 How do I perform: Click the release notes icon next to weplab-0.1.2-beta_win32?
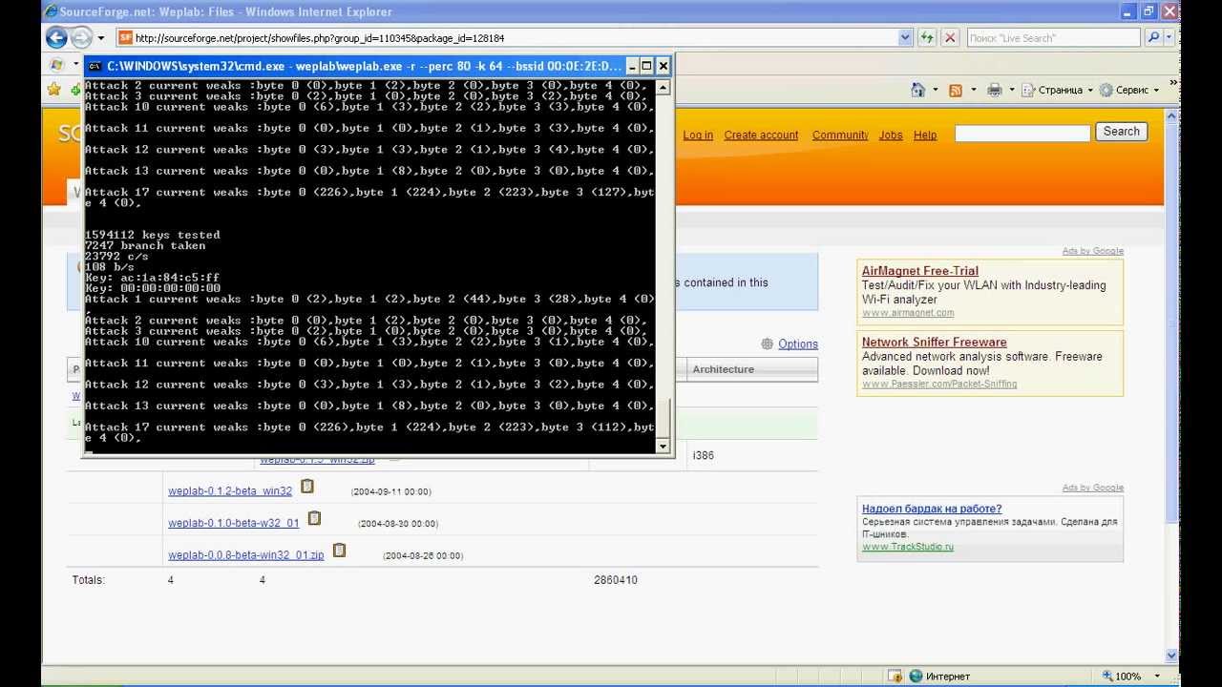[307, 487]
